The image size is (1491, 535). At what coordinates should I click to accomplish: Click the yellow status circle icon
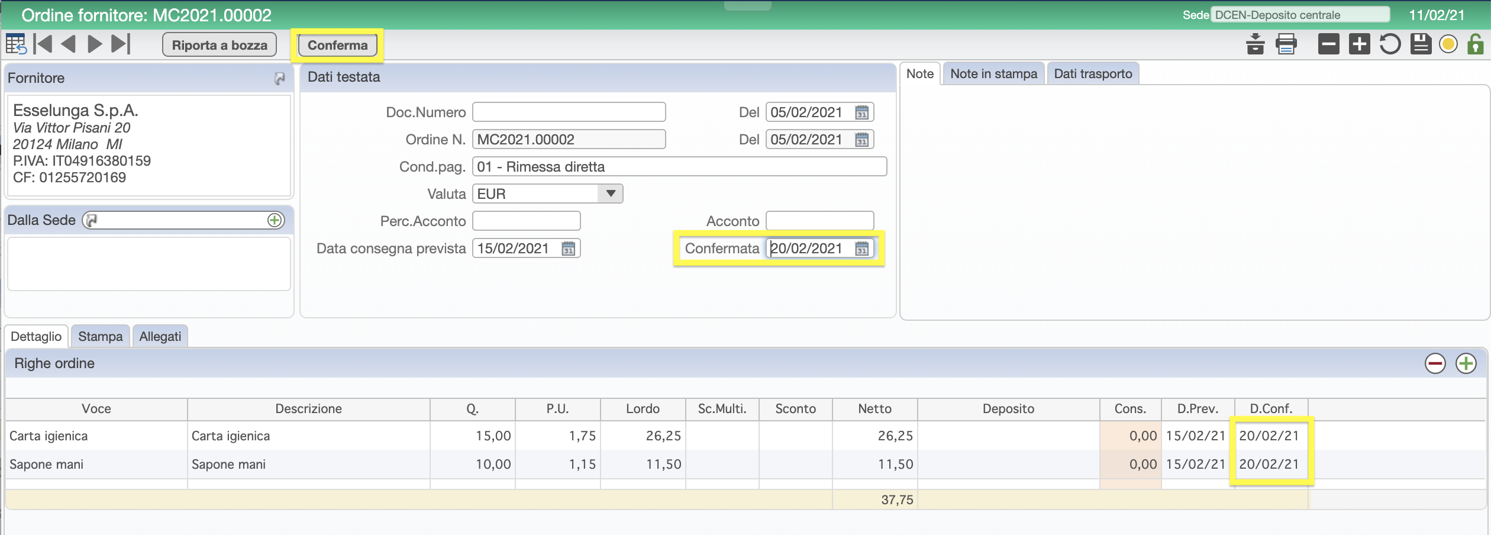1448,44
